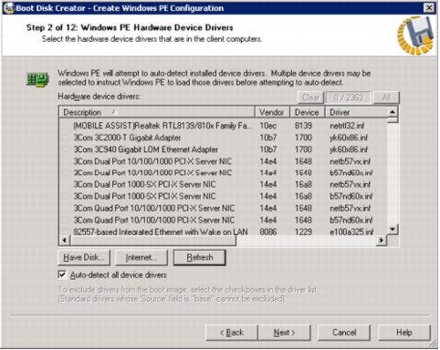Sort the list by Driver column
Screen dimensions: 440x350
point(357,112)
